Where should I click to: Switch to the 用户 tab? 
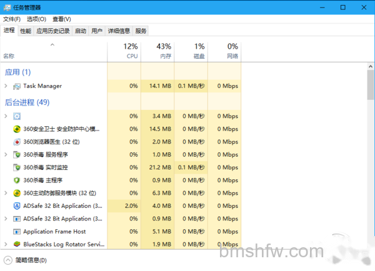tap(97, 31)
